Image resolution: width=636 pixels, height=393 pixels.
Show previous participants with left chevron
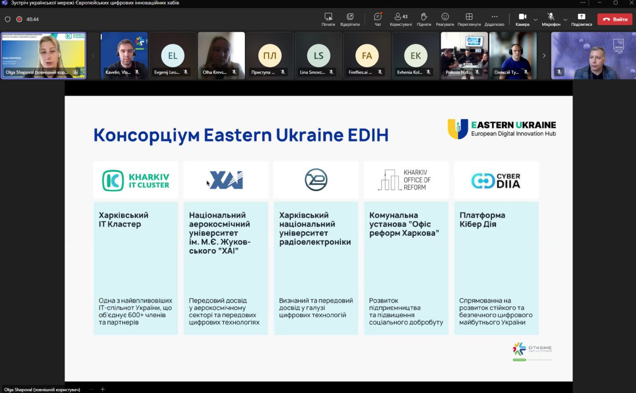pyautogui.click(x=93, y=56)
